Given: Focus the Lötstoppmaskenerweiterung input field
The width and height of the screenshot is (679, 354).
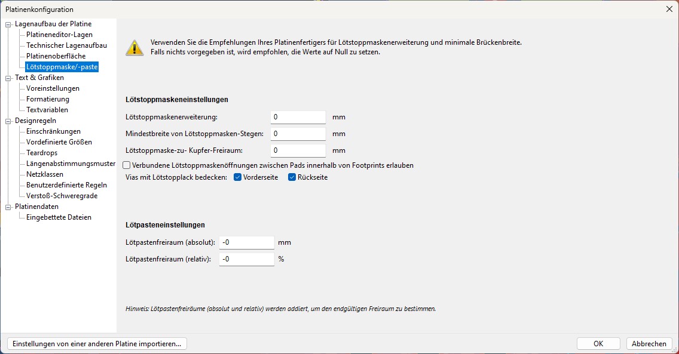Looking at the screenshot, I should 298,117.
